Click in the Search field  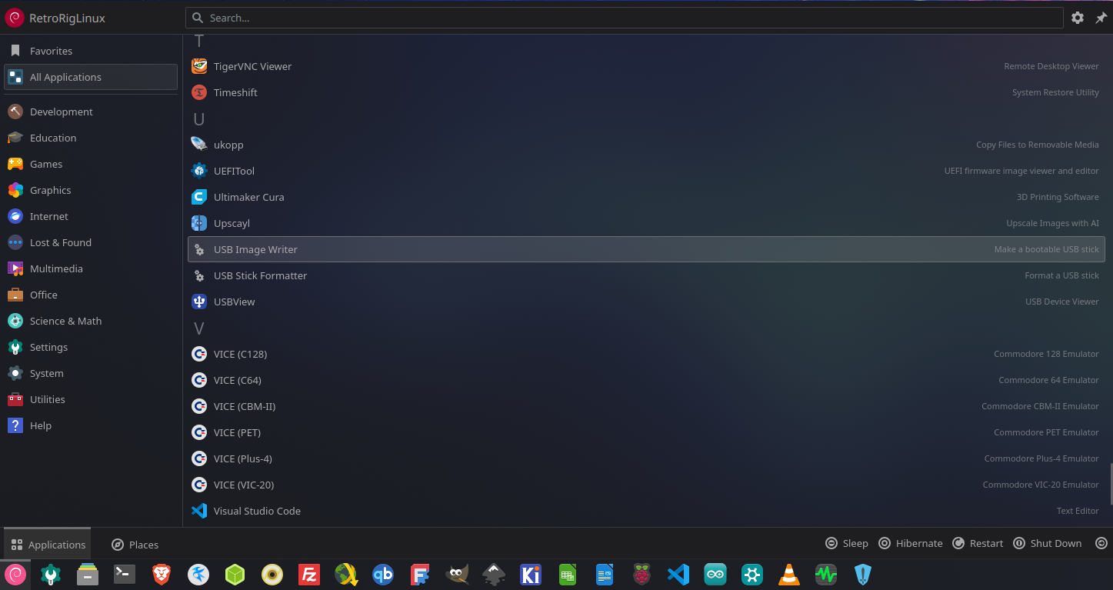click(623, 18)
